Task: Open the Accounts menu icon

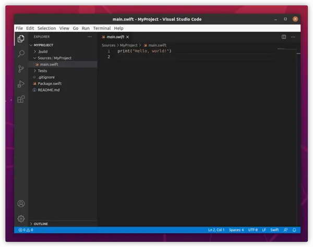Action: coord(21,204)
